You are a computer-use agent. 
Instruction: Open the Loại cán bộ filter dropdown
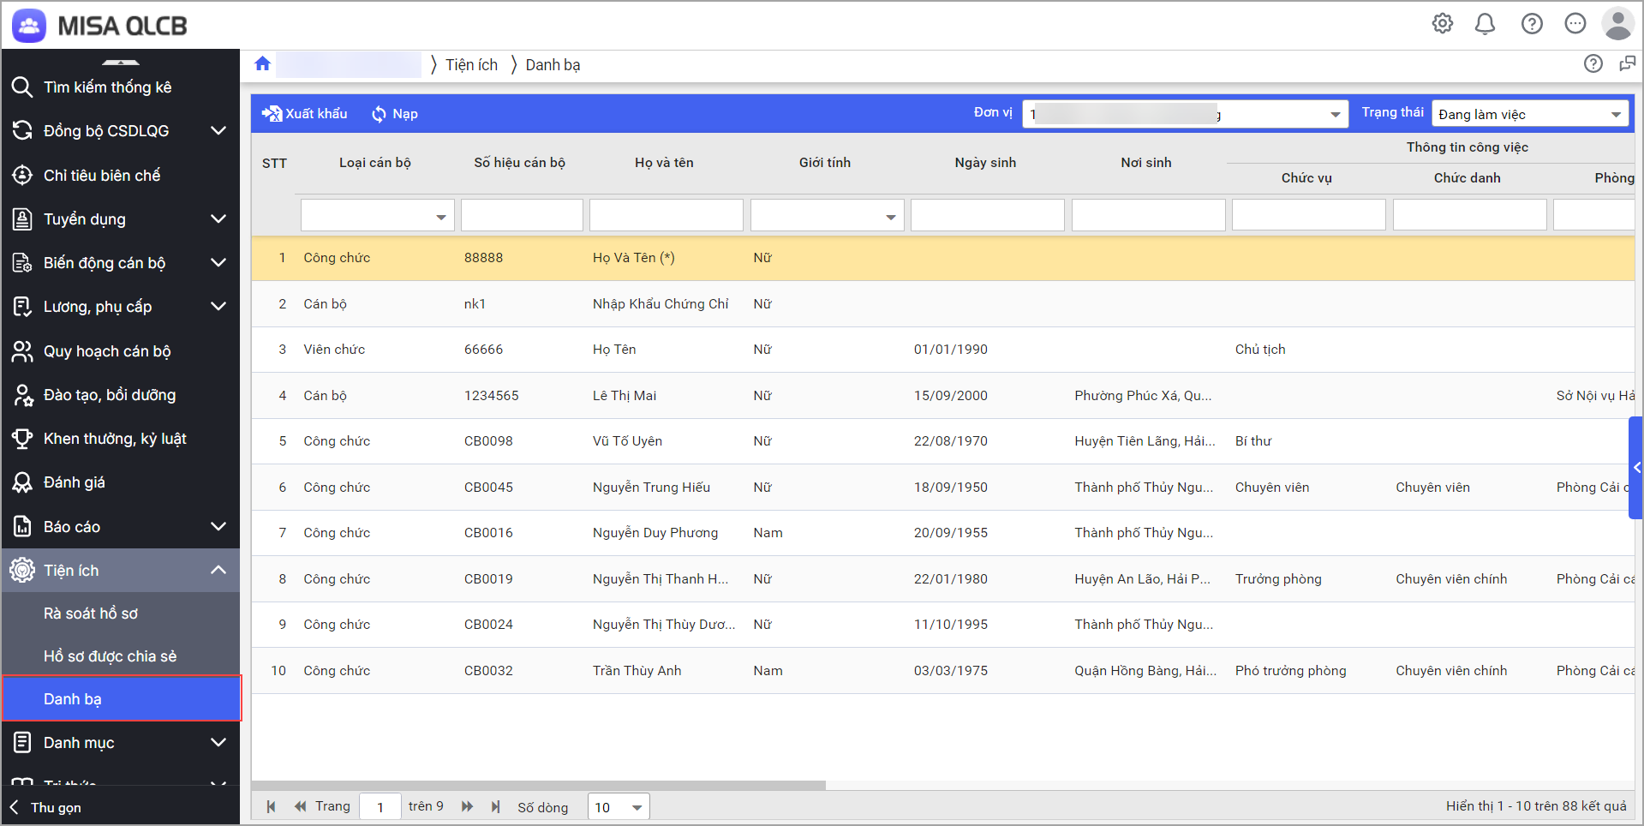tap(376, 216)
